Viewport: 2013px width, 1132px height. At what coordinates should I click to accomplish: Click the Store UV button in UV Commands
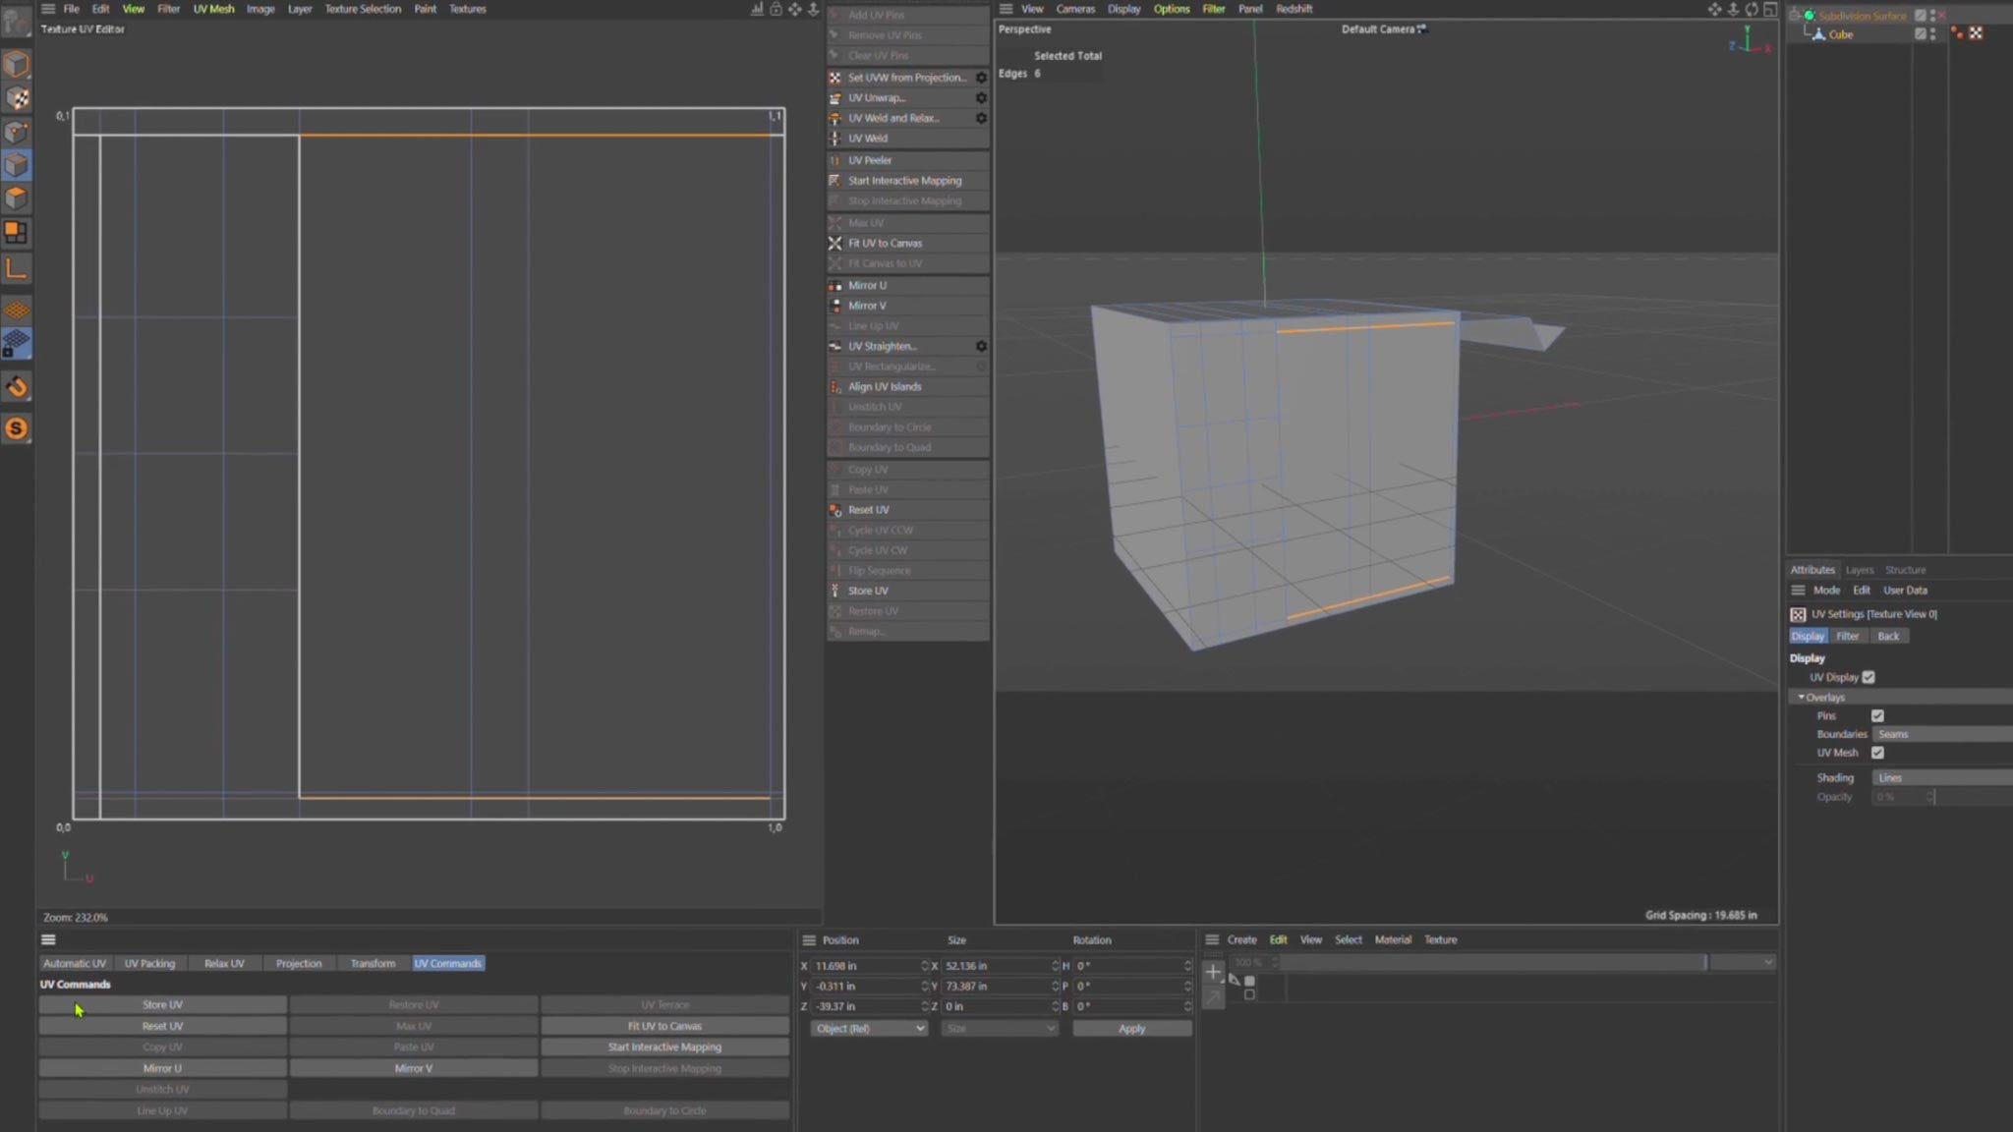[162, 1004]
